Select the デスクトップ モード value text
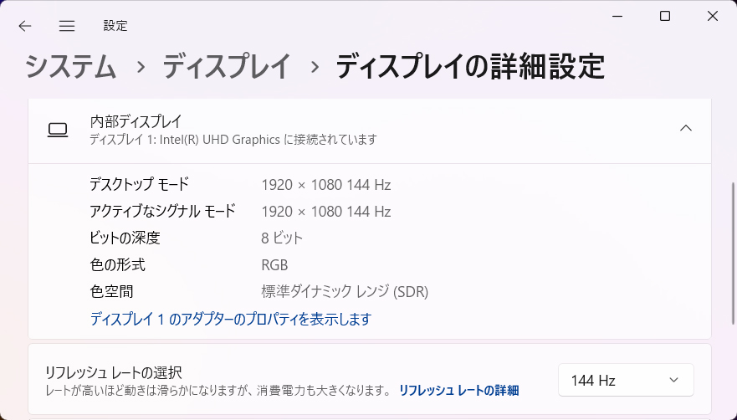 325,185
